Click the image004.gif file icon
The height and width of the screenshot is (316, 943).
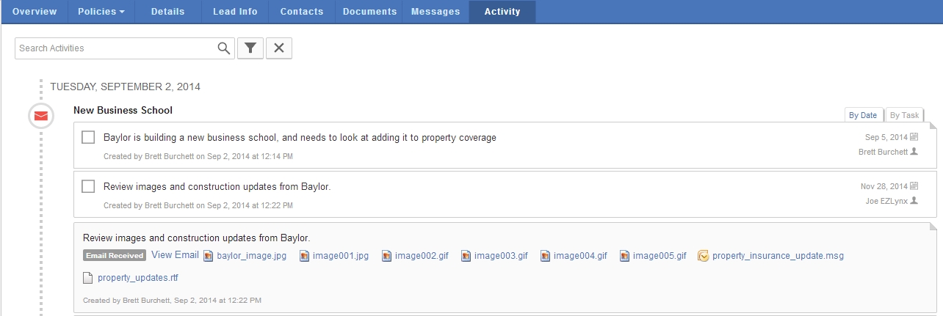coord(546,256)
